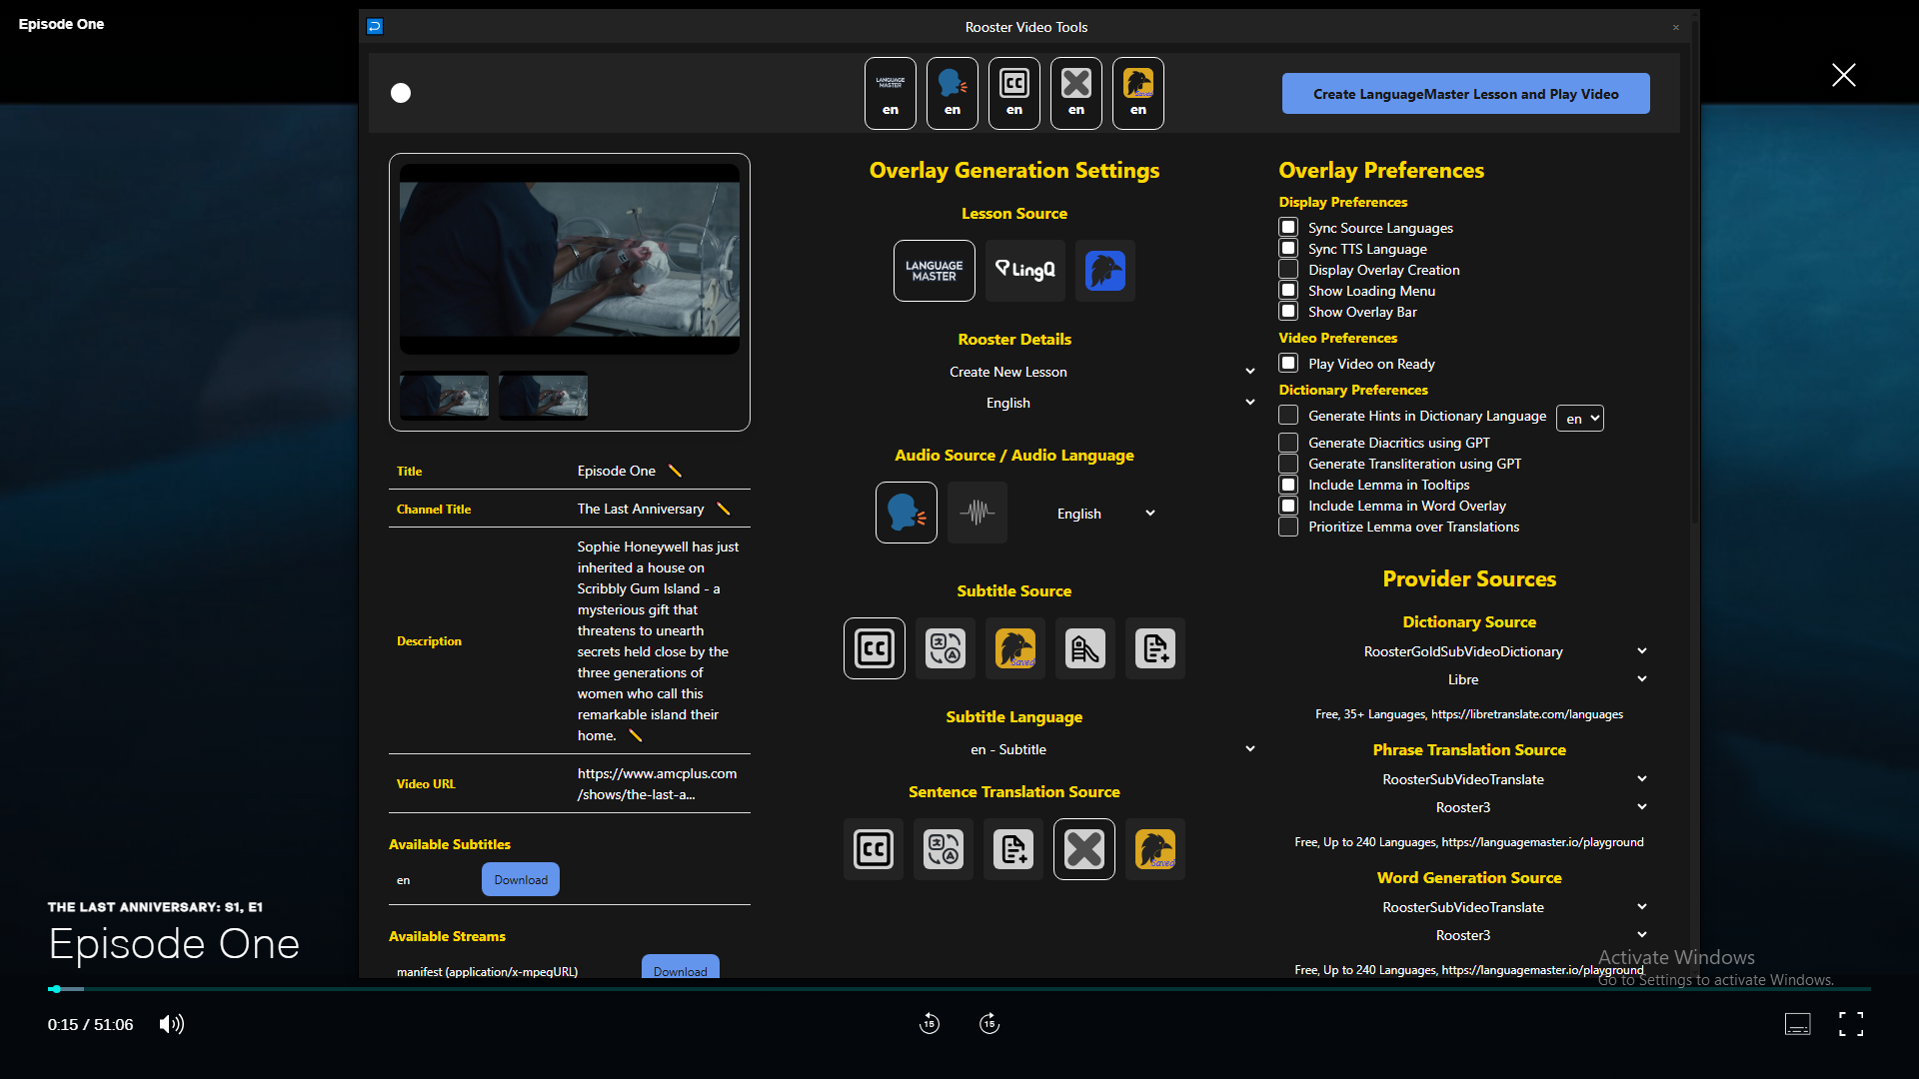Click the LanguageMaster 'en' tile in top bar

890,93
